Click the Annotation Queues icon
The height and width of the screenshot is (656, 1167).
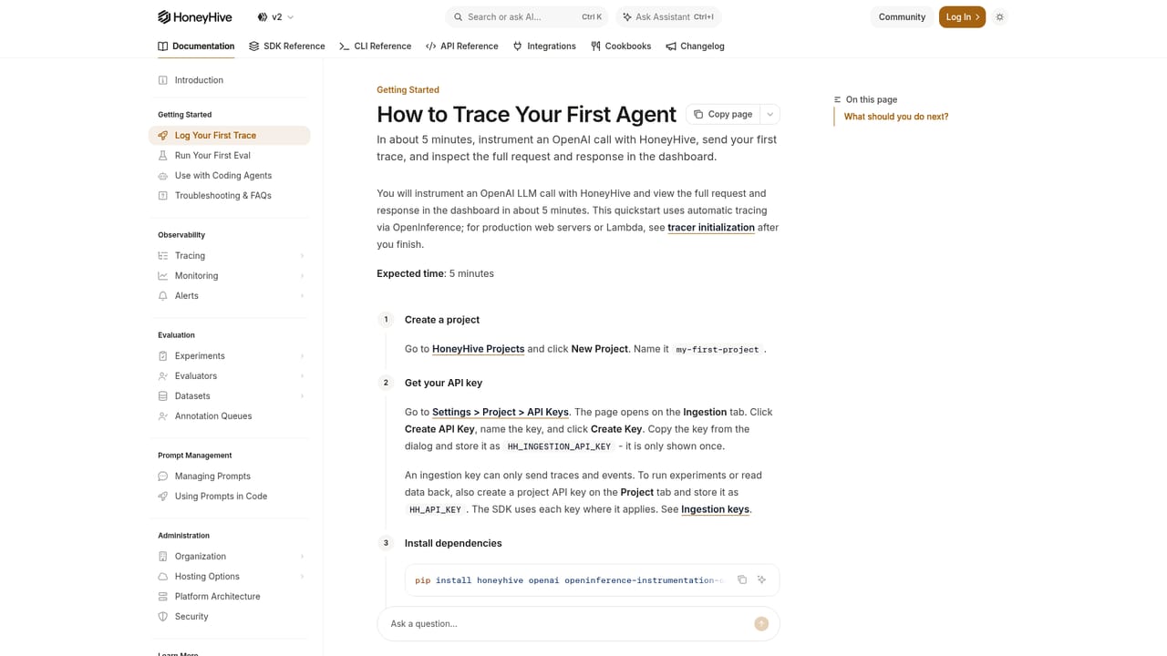point(163,415)
